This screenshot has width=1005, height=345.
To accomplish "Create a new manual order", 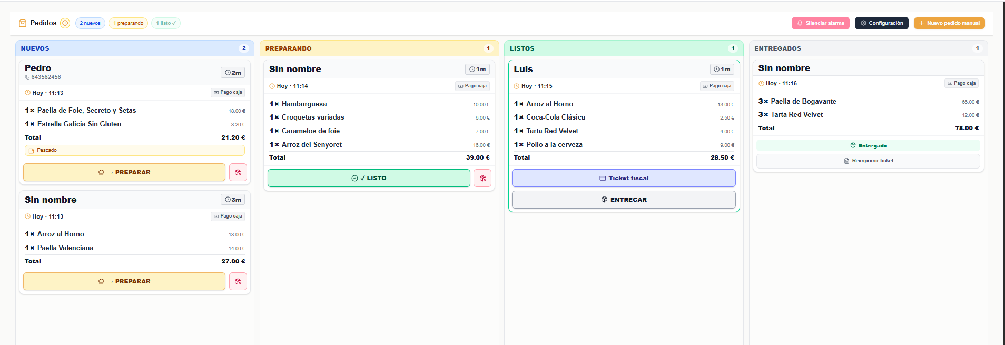I will click(949, 23).
